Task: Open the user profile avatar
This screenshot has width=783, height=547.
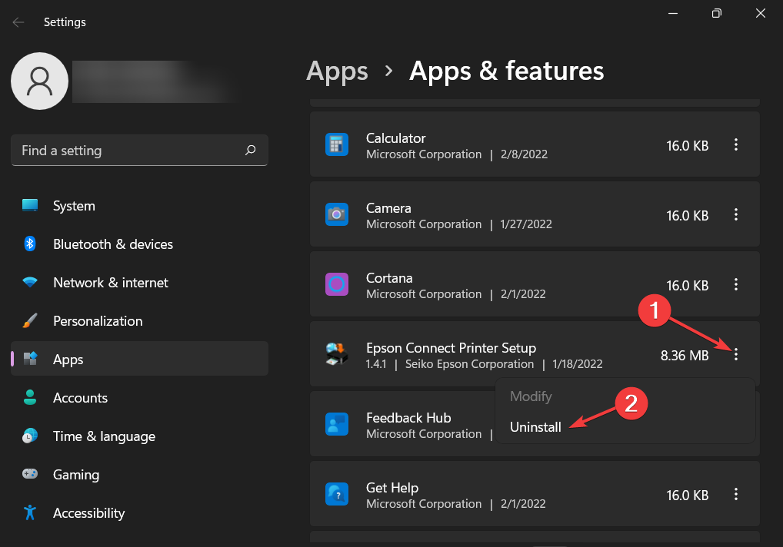Action: (39, 81)
